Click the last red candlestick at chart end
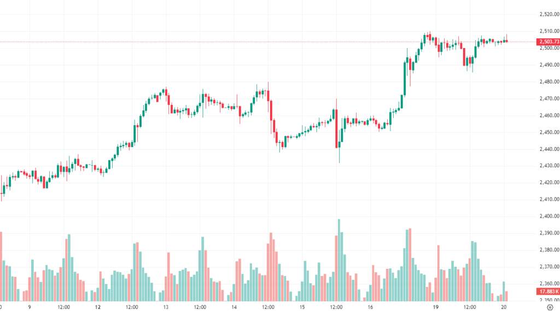 tap(506, 40)
